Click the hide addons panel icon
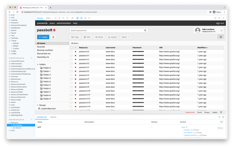The width and height of the screenshot is (234, 148). click(x=223, y=117)
